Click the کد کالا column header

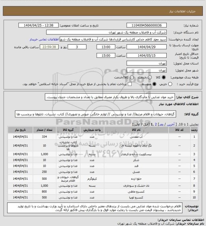coord(179,130)
